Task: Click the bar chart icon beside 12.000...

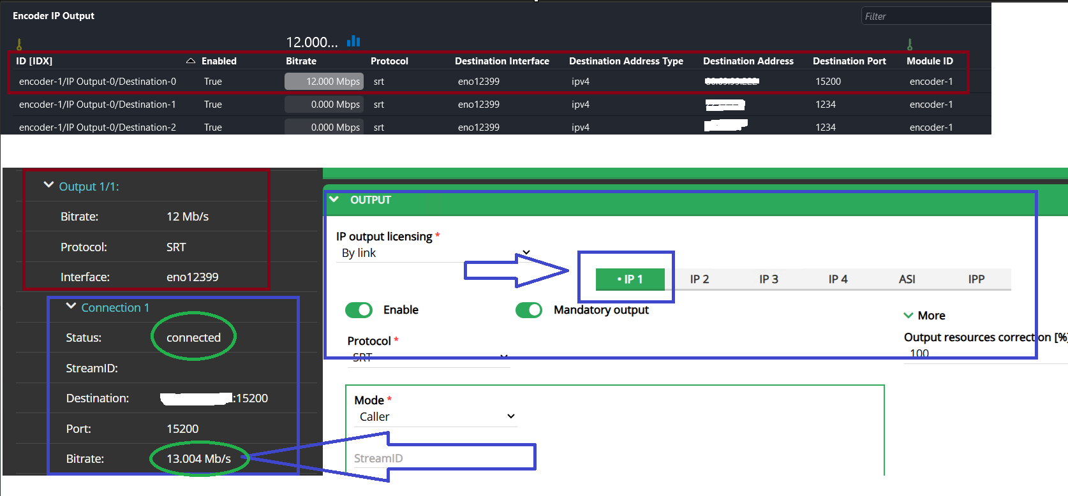Action: [353, 41]
